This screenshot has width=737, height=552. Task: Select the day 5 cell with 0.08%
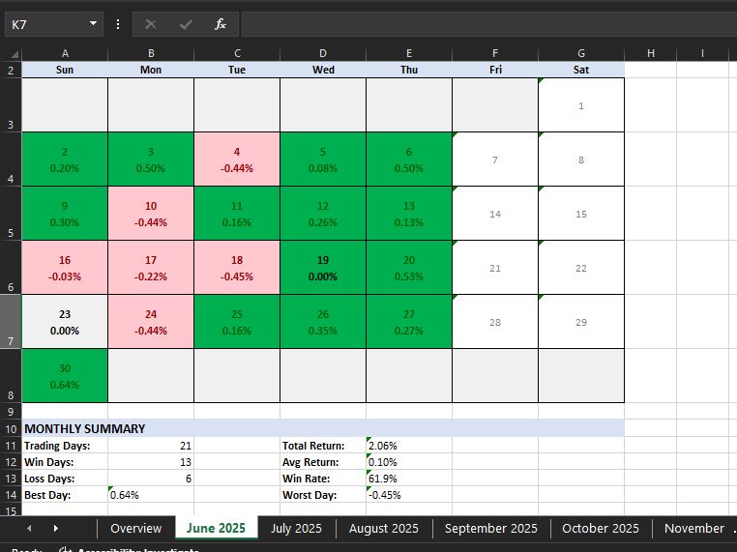tap(323, 160)
